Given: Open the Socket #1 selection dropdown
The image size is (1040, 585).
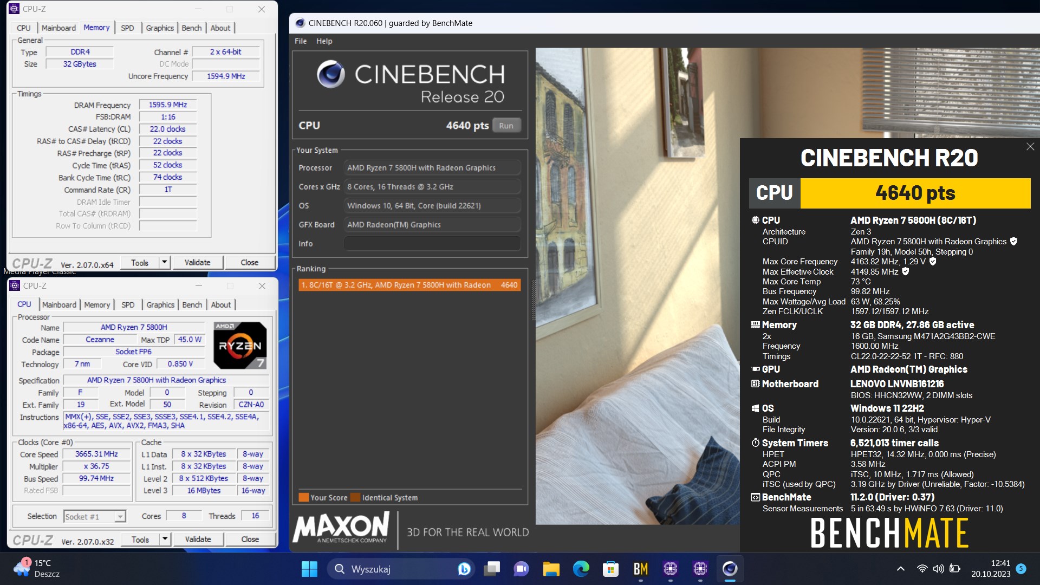Looking at the screenshot, I should pos(95,516).
